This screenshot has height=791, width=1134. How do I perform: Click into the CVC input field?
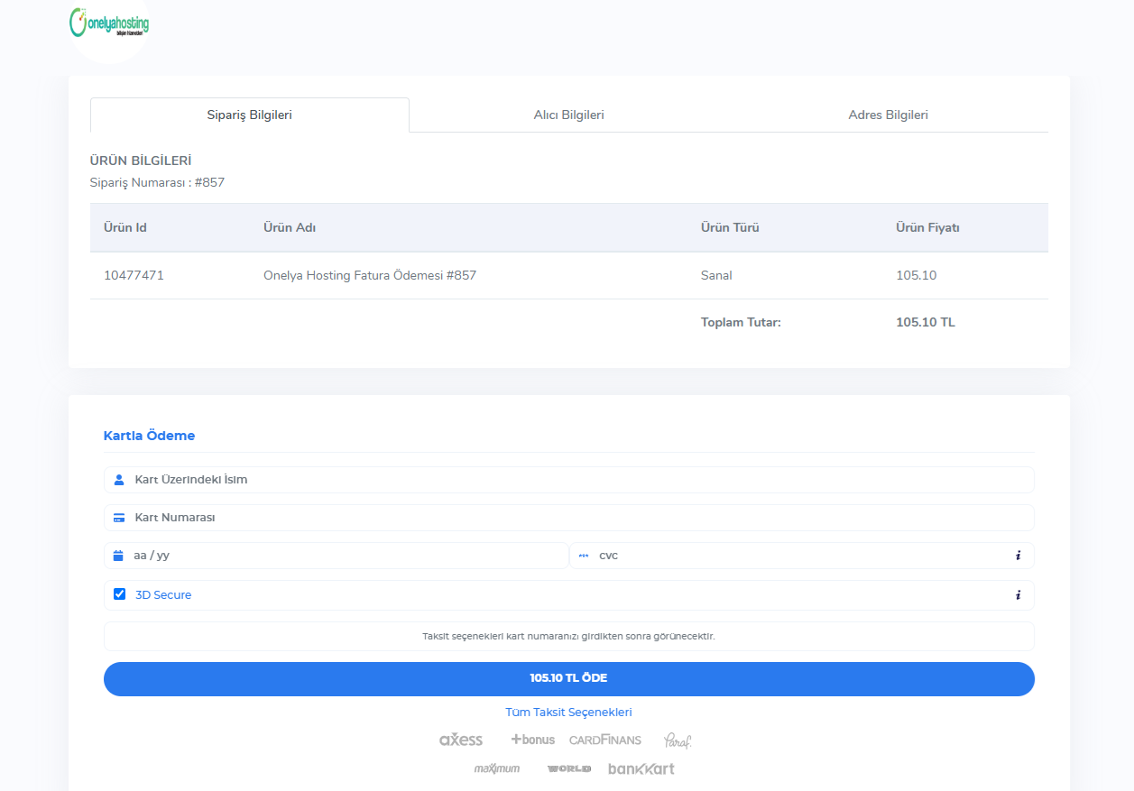click(x=794, y=556)
